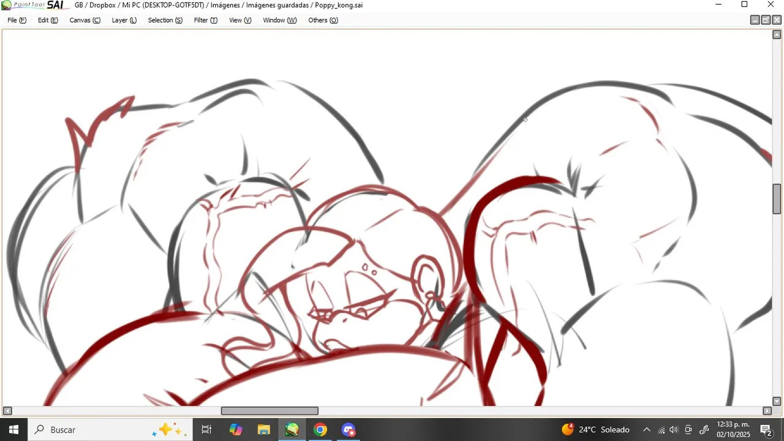Click the Buscar taskbar search box

pyautogui.click(x=110, y=429)
